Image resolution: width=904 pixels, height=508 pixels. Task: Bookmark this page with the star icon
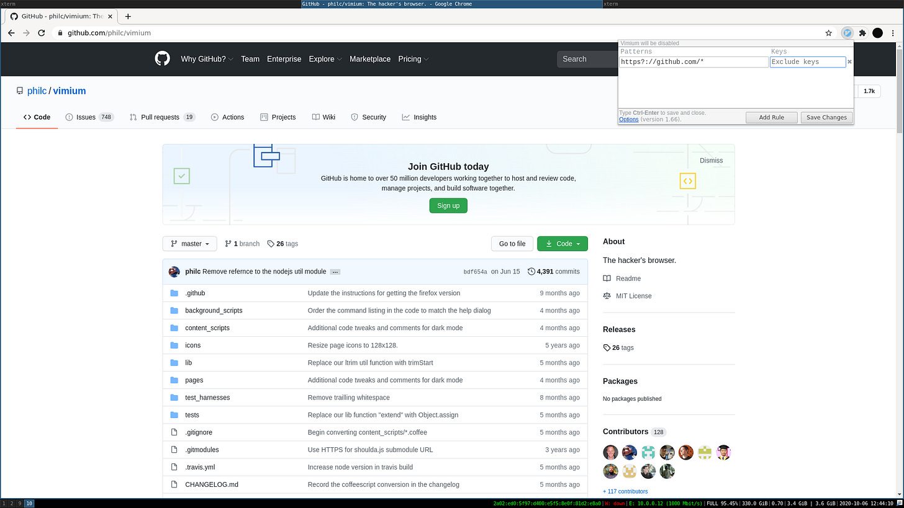828,33
